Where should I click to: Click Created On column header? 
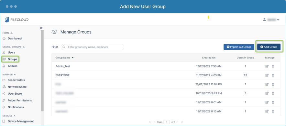tap(209, 58)
